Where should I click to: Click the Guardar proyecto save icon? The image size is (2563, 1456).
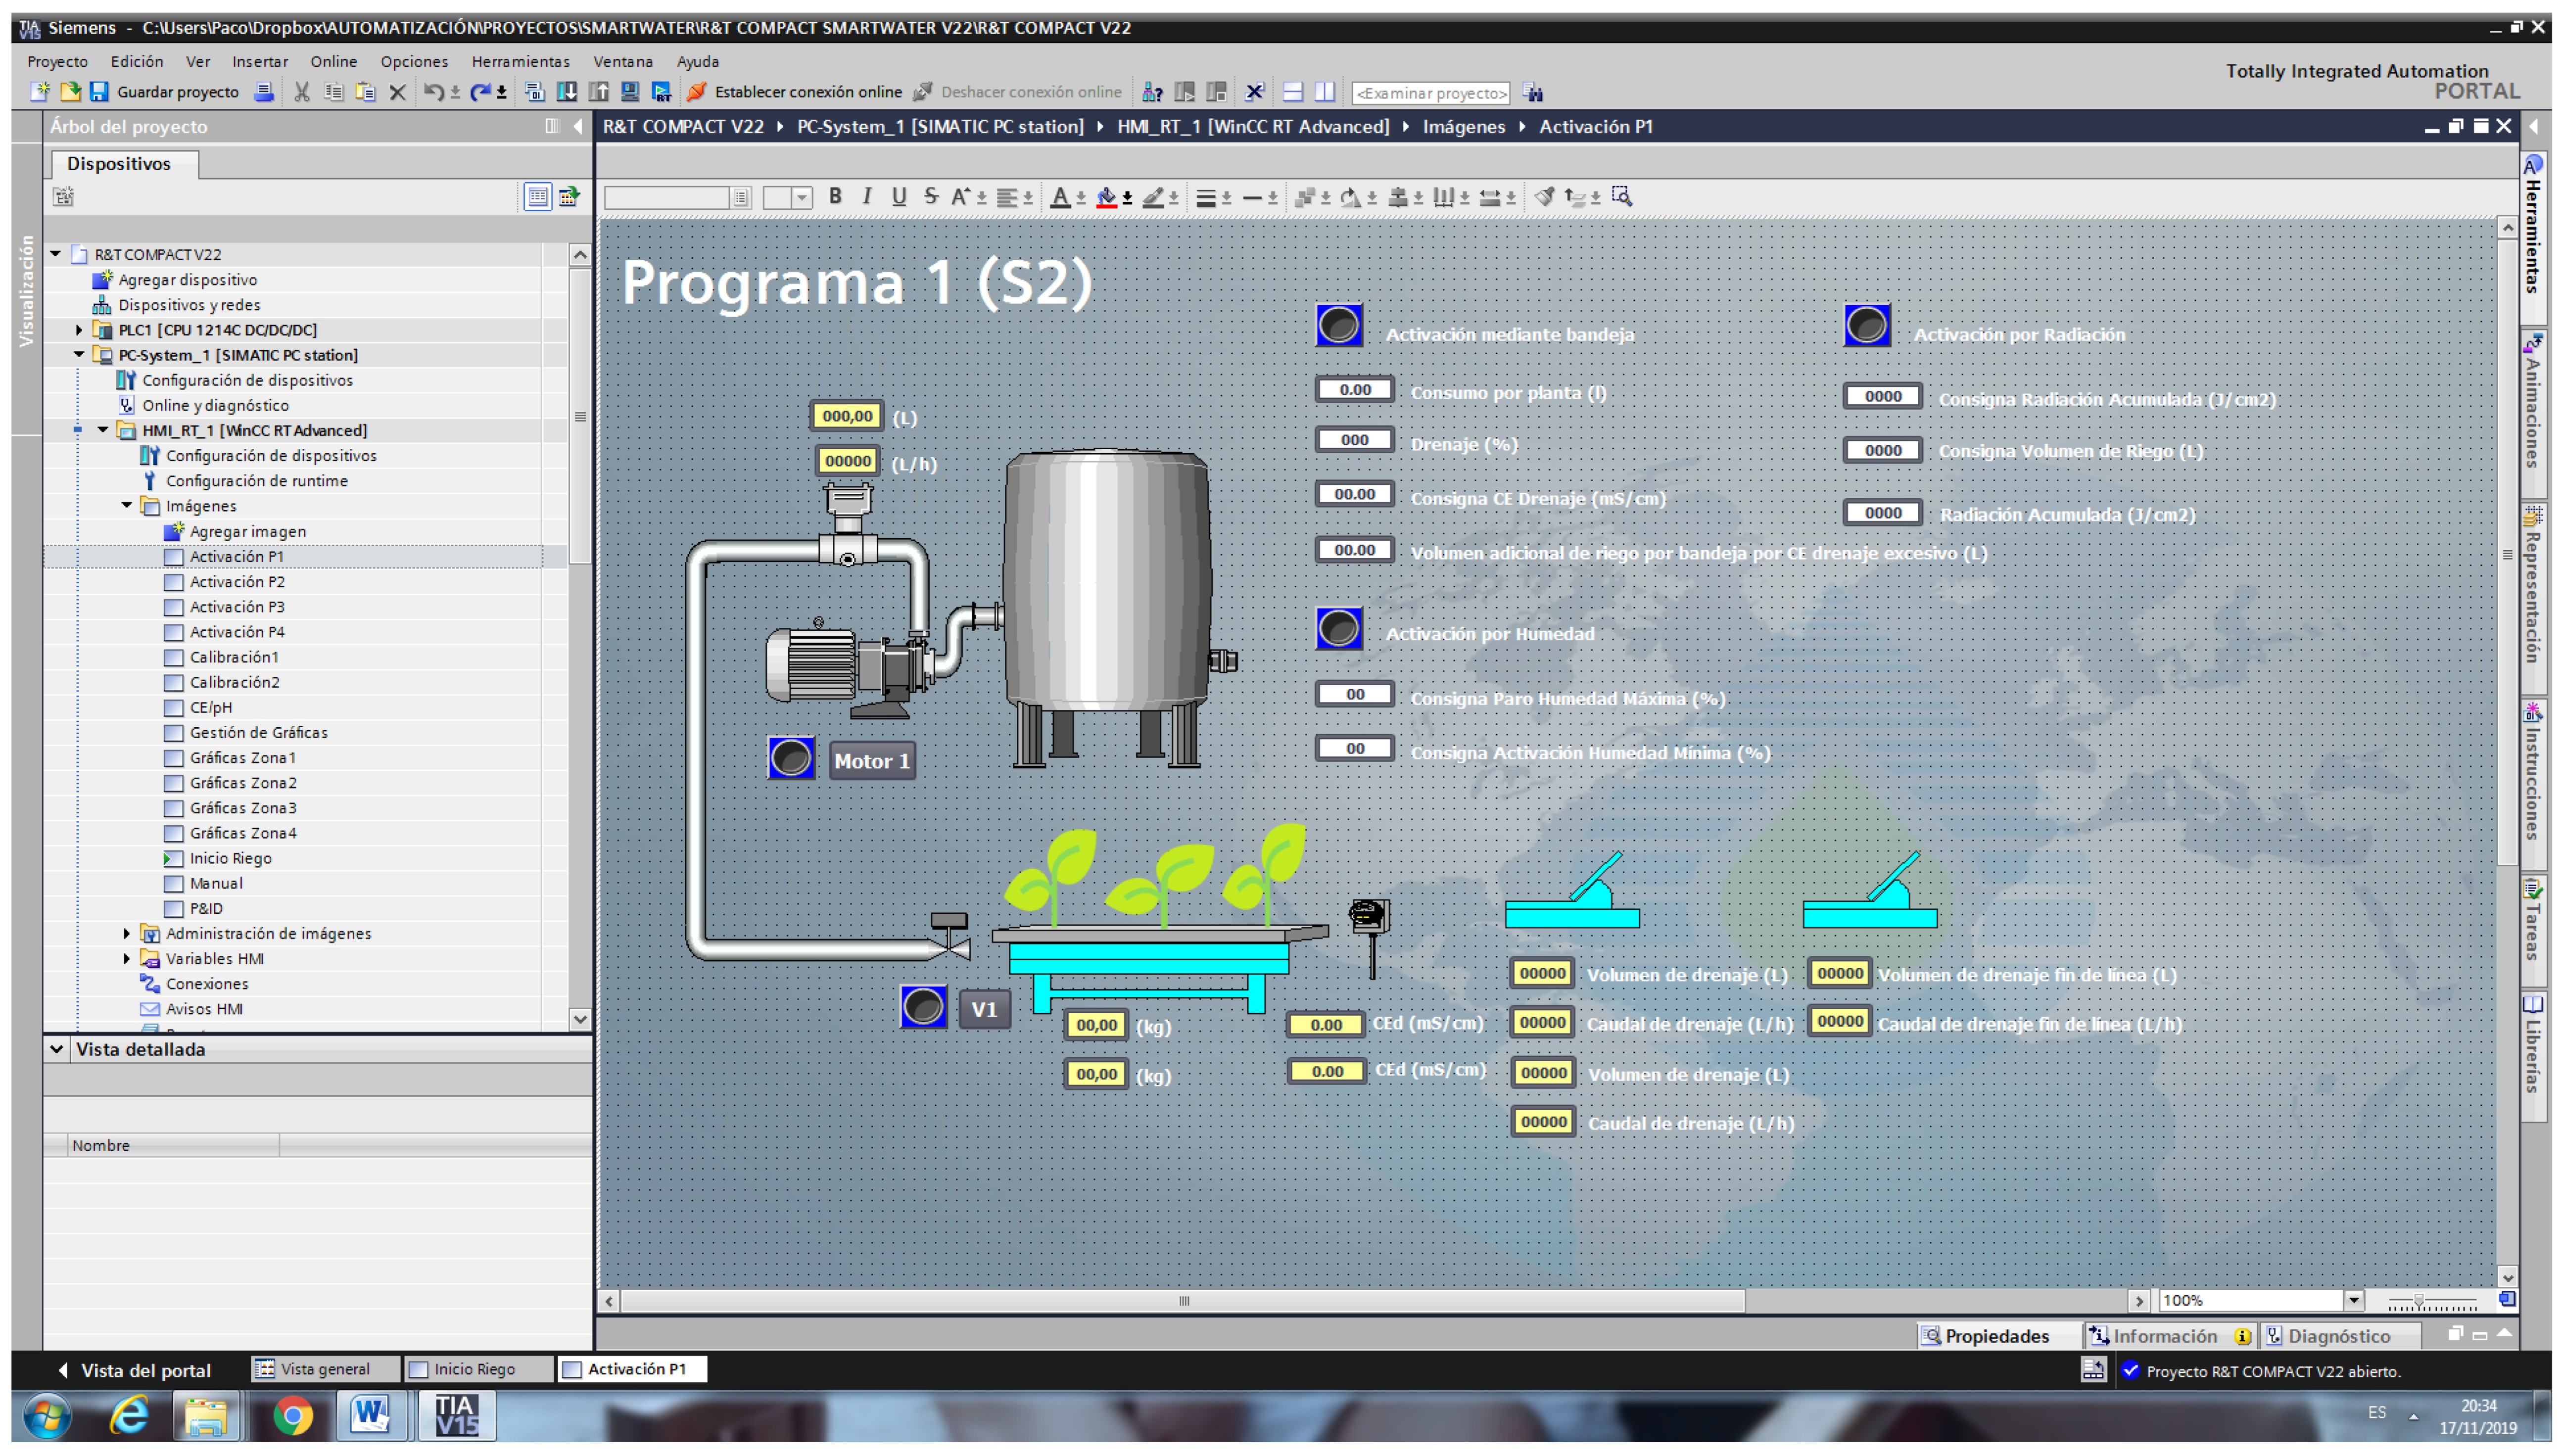pyautogui.click(x=99, y=92)
